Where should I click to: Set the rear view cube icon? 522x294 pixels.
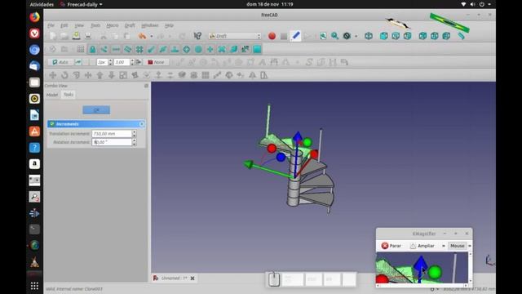[x=422, y=36]
